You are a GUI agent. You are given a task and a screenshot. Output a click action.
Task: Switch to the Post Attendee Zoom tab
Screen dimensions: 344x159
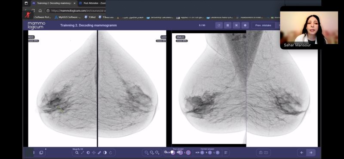92,3
